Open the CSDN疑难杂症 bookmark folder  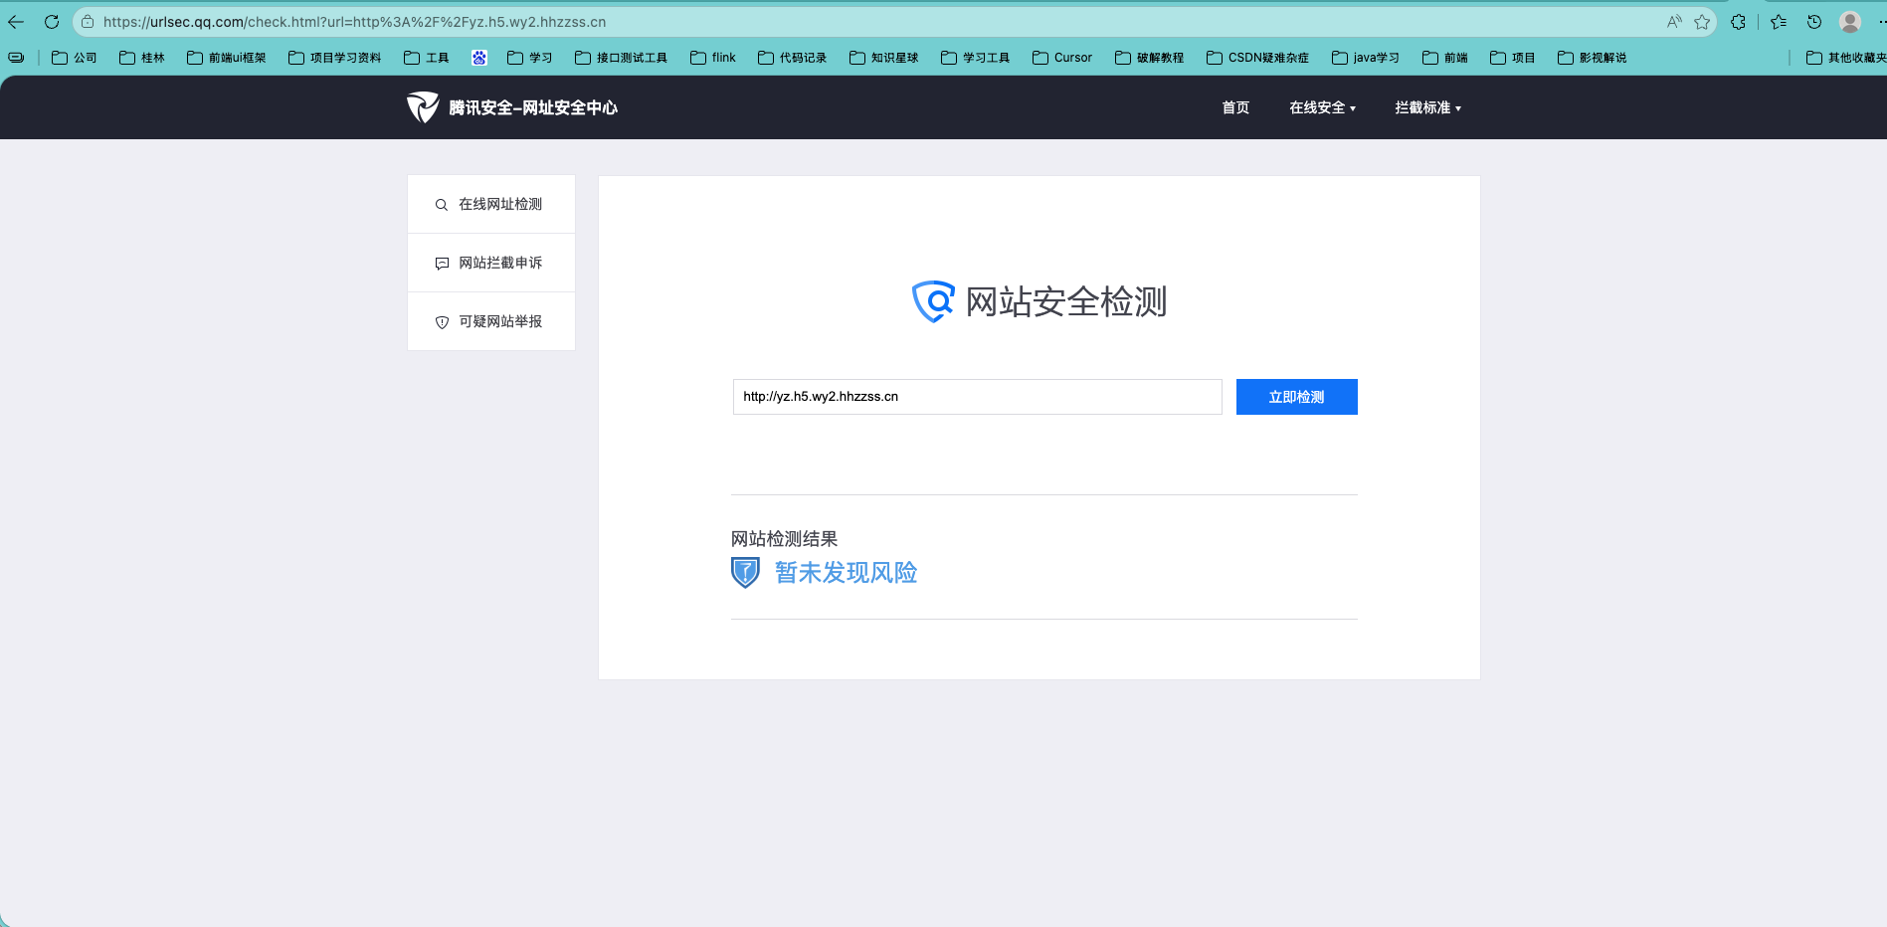(1258, 58)
